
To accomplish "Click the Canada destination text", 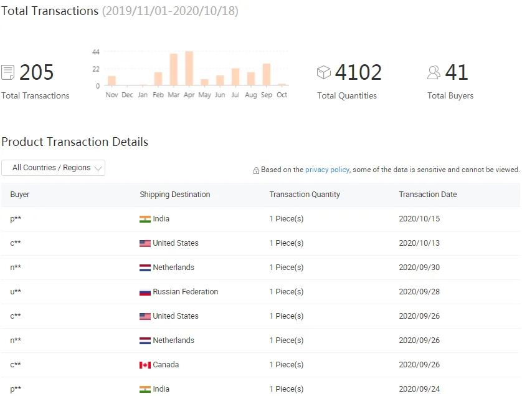I will coord(166,365).
